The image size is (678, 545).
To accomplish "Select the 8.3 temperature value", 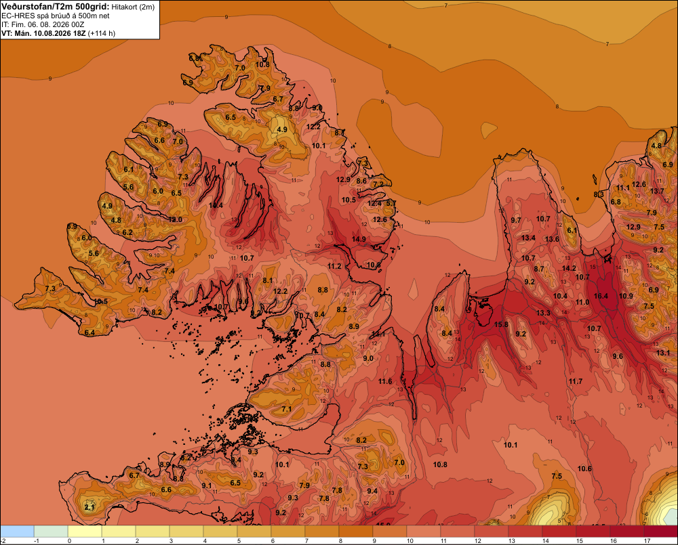I will pyautogui.click(x=599, y=195).
